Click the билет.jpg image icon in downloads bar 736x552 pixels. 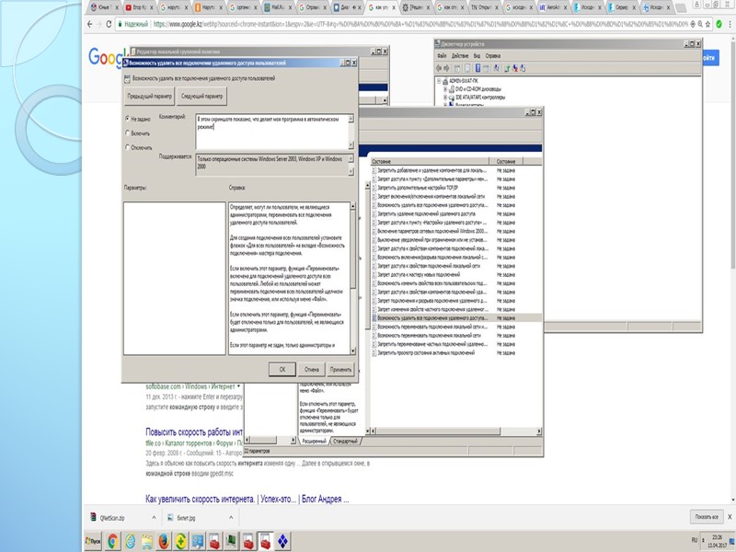(171, 518)
